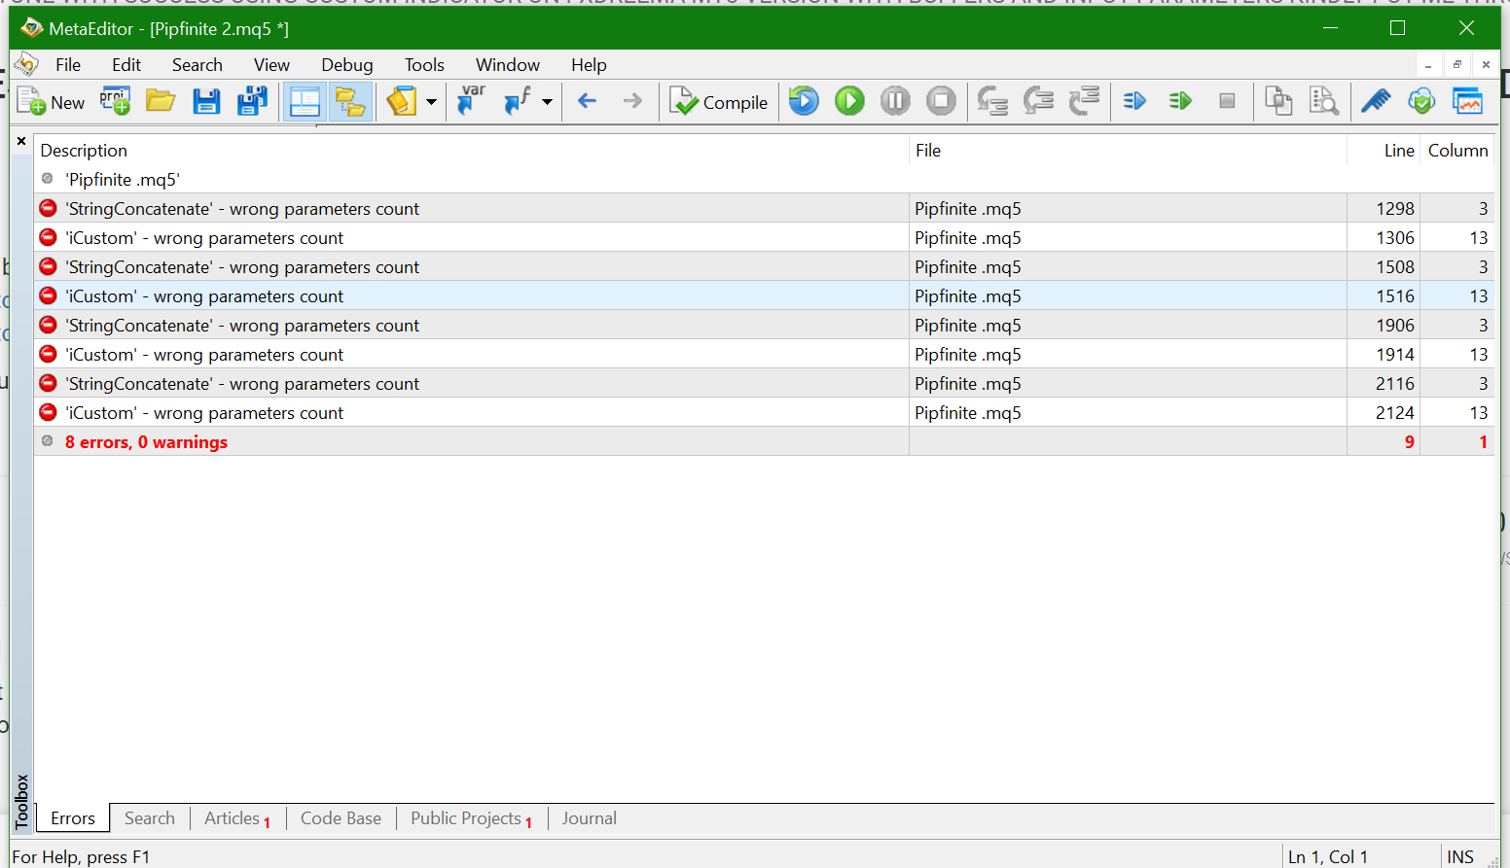1510x868 pixels.
Task: Stop debugging with the stop button
Action: 941,101
